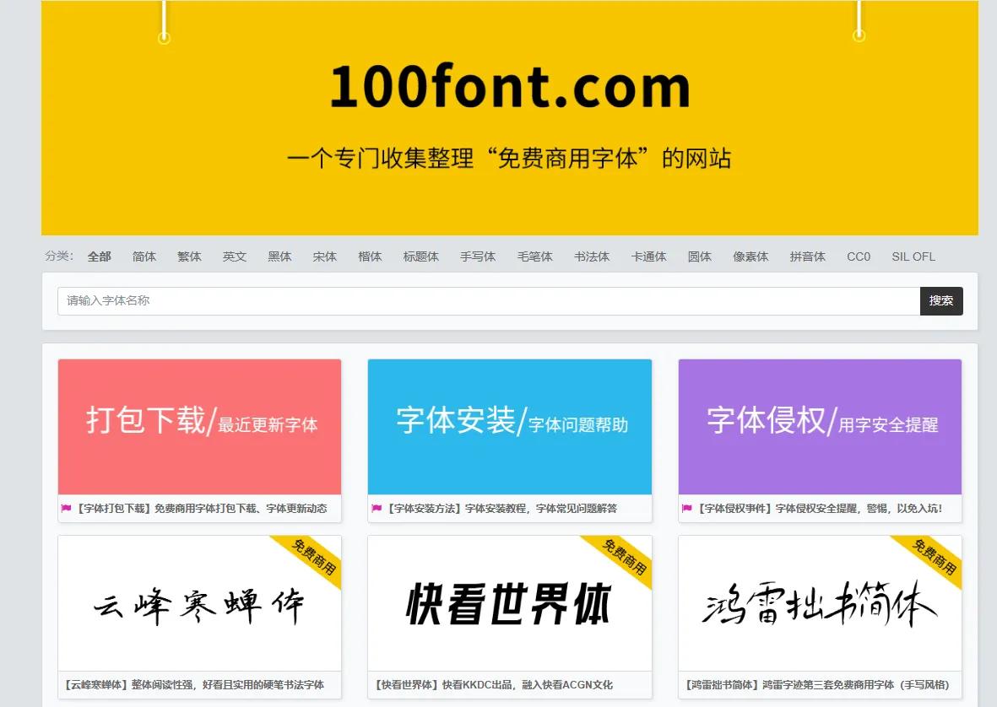Open the SIL OFL category
Image resolution: width=997 pixels, height=707 pixels.
click(x=913, y=256)
